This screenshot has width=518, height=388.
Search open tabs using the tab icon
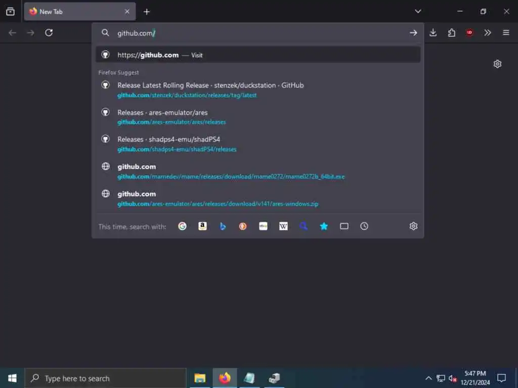[x=344, y=226]
